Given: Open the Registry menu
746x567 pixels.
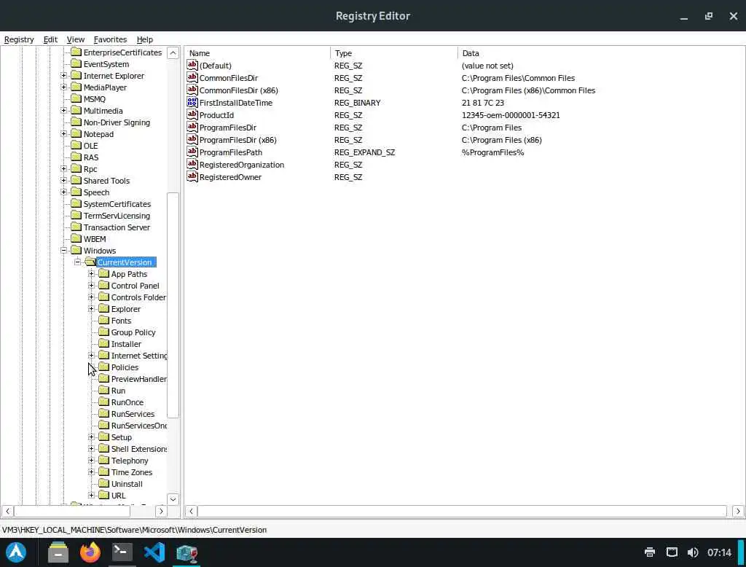Looking at the screenshot, I should coord(19,39).
